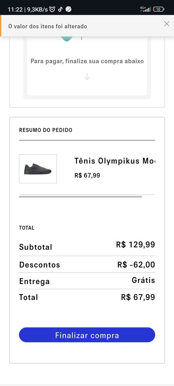This screenshot has height=386, width=174.
Task: Tap the battery indicator icon
Action: tap(158, 9)
